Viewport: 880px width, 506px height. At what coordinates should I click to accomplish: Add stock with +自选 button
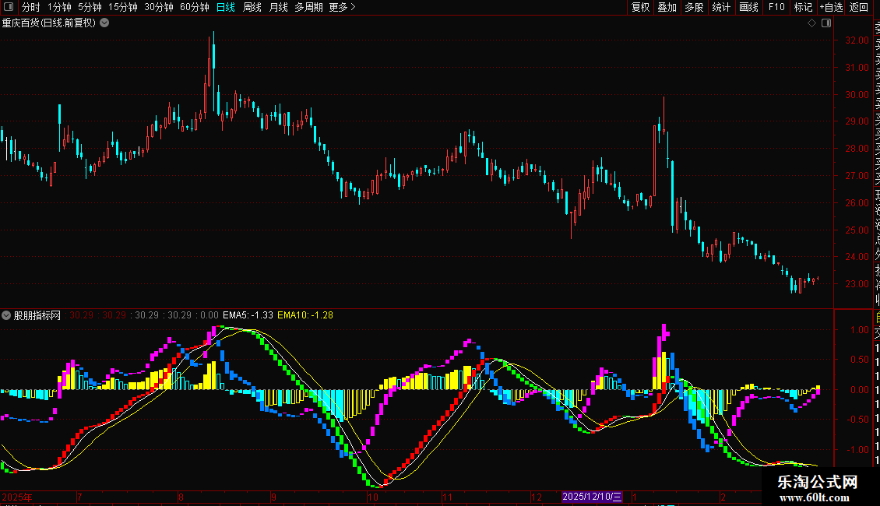831,7
